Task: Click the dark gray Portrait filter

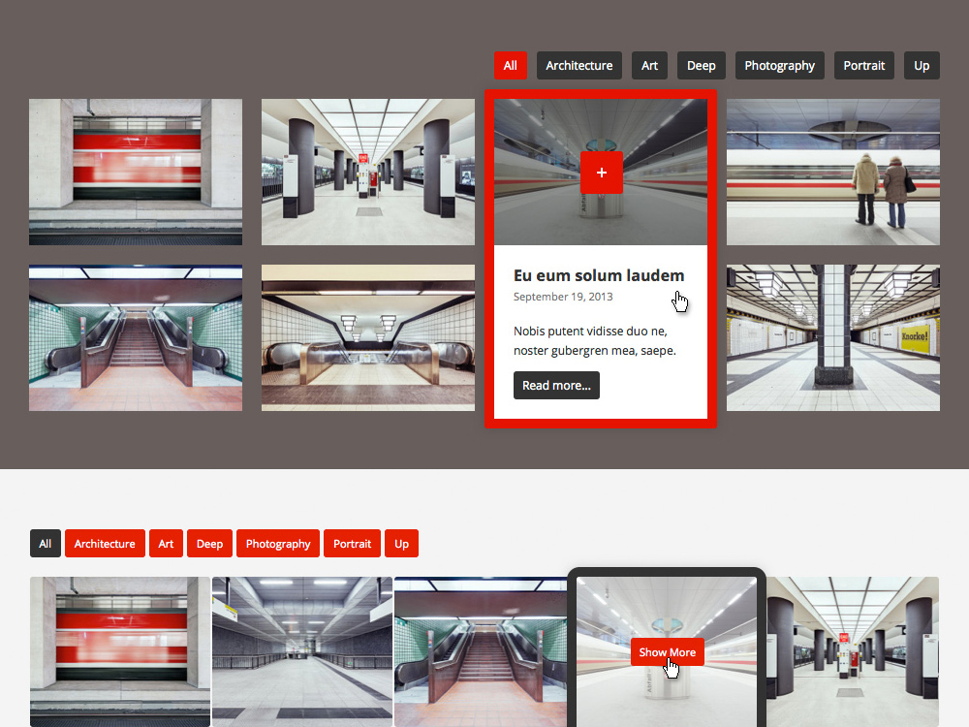Action: coord(863,66)
